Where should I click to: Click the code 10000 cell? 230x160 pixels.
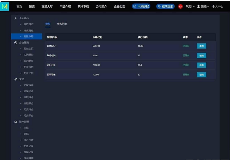96,75
